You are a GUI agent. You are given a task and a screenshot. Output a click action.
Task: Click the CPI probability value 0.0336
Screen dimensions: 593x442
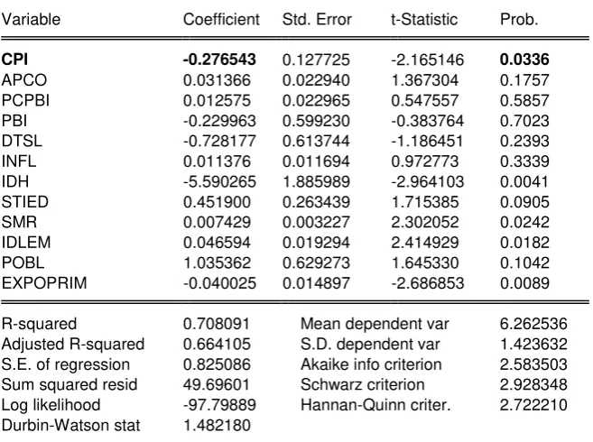[x=524, y=60]
